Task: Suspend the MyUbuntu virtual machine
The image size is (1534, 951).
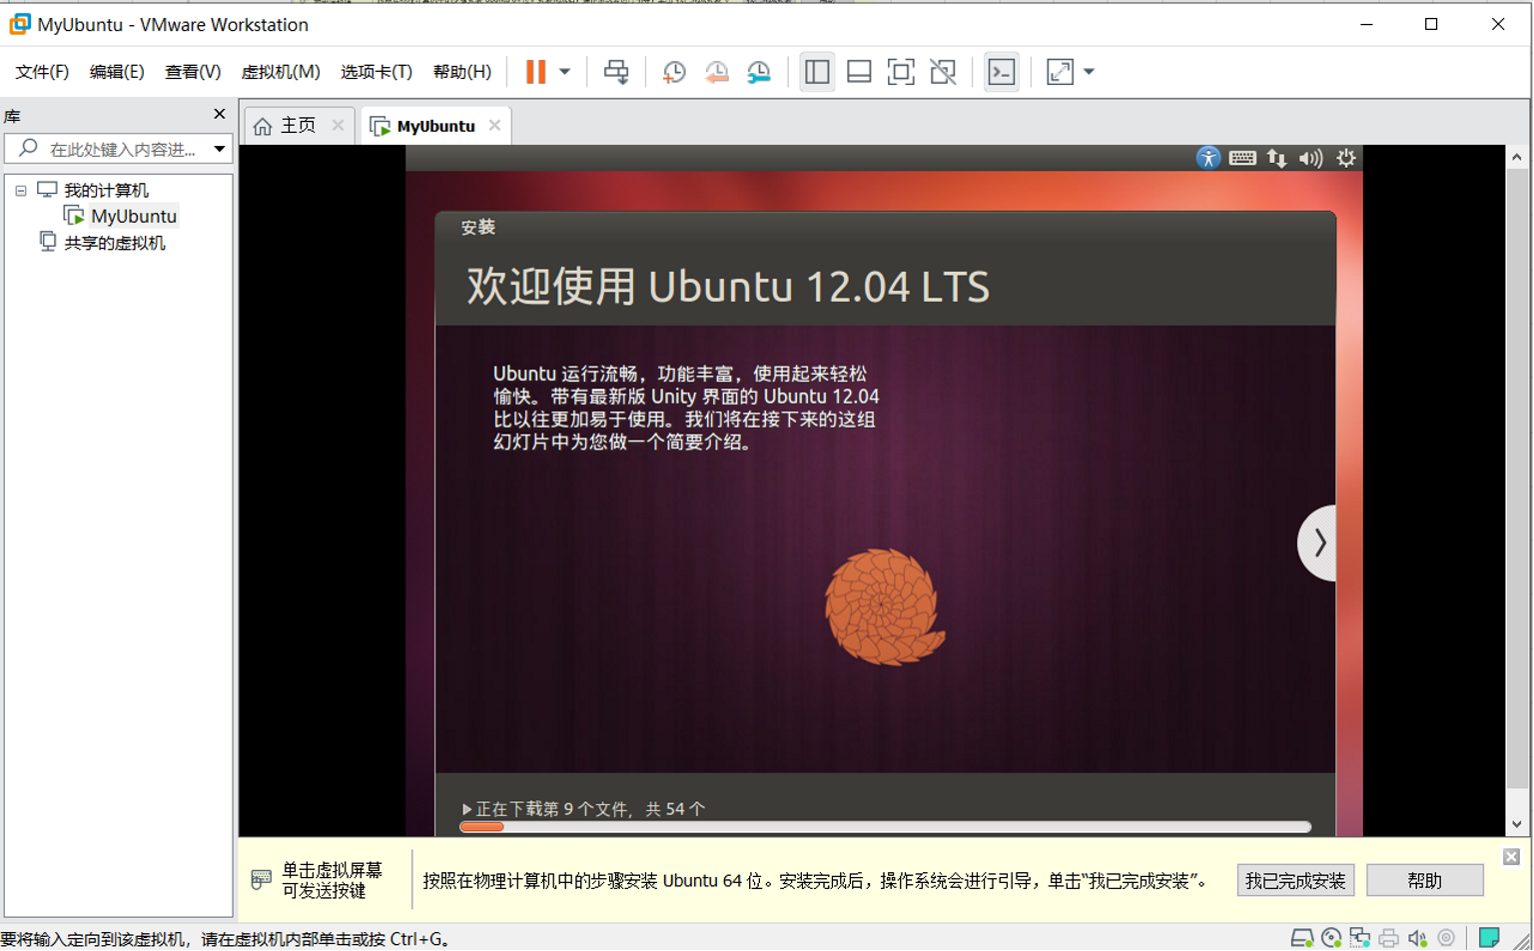Action: pos(535,71)
